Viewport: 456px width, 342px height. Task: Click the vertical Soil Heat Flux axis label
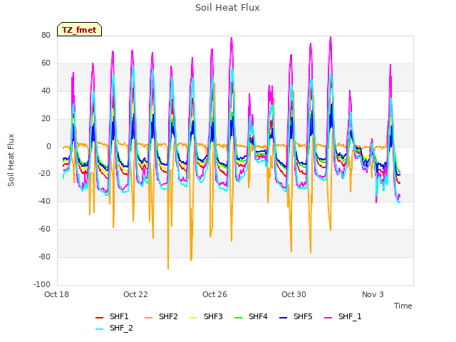(11, 160)
